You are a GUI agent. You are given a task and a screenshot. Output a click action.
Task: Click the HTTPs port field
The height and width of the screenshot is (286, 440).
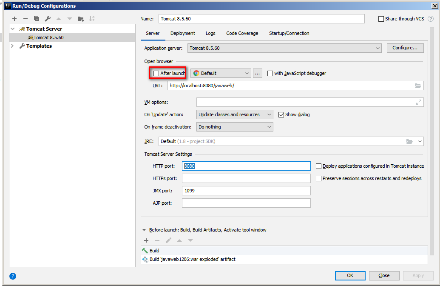click(x=246, y=178)
